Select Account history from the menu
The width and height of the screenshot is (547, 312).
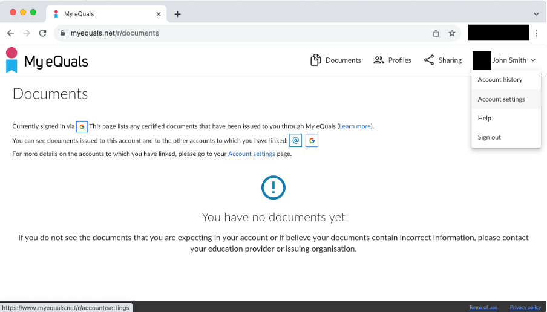point(506,79)
